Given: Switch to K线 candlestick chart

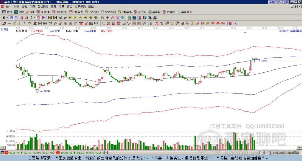Looking at the screenshot, I should click(x=30, y=12).
